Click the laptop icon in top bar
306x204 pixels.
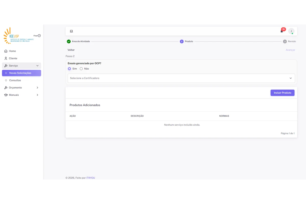(71, 31)
